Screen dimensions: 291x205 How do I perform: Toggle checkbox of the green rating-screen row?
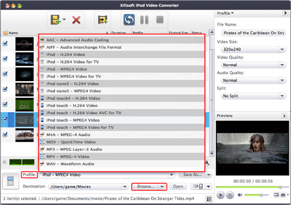pyautogui.click(x=5, y=104)
